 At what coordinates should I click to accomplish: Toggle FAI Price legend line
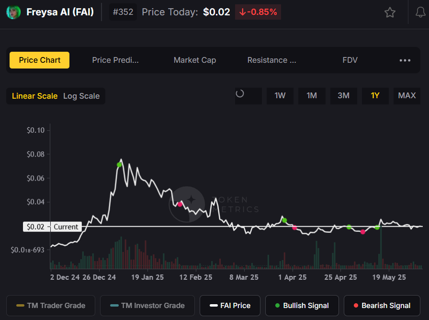click(230, 306)
